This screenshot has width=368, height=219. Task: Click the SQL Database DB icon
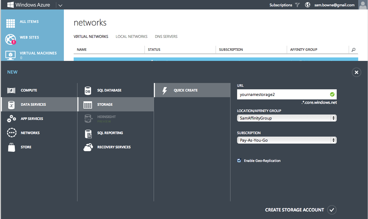tap(88, 91)
